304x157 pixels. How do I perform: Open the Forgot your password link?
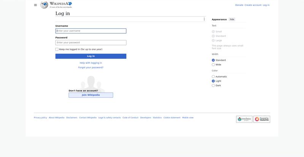pyautogui.click(x=91, y=68)
